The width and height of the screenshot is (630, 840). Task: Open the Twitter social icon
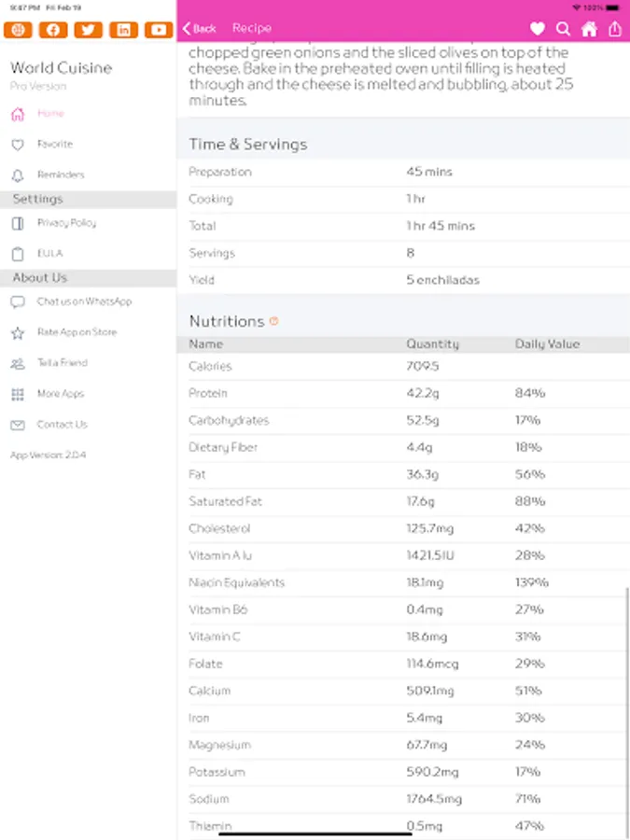[x=89, y=30]
